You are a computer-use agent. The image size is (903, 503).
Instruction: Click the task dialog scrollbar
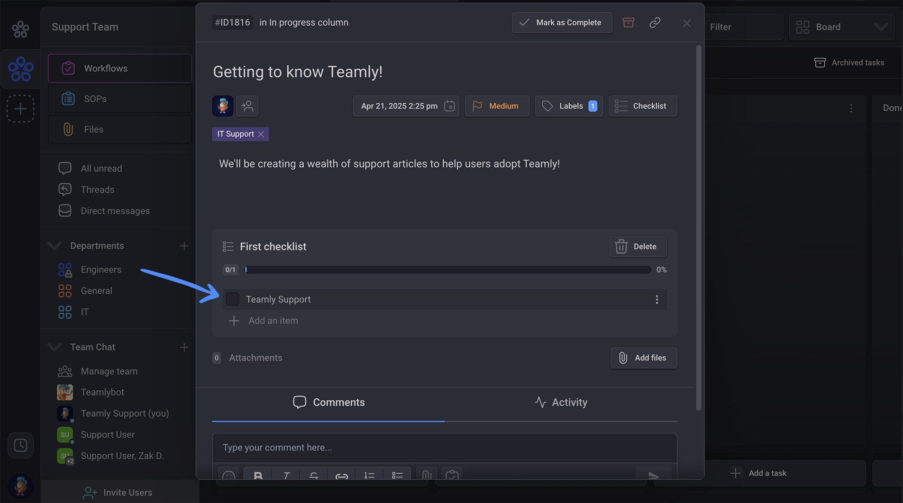click(x=698, y=228)
